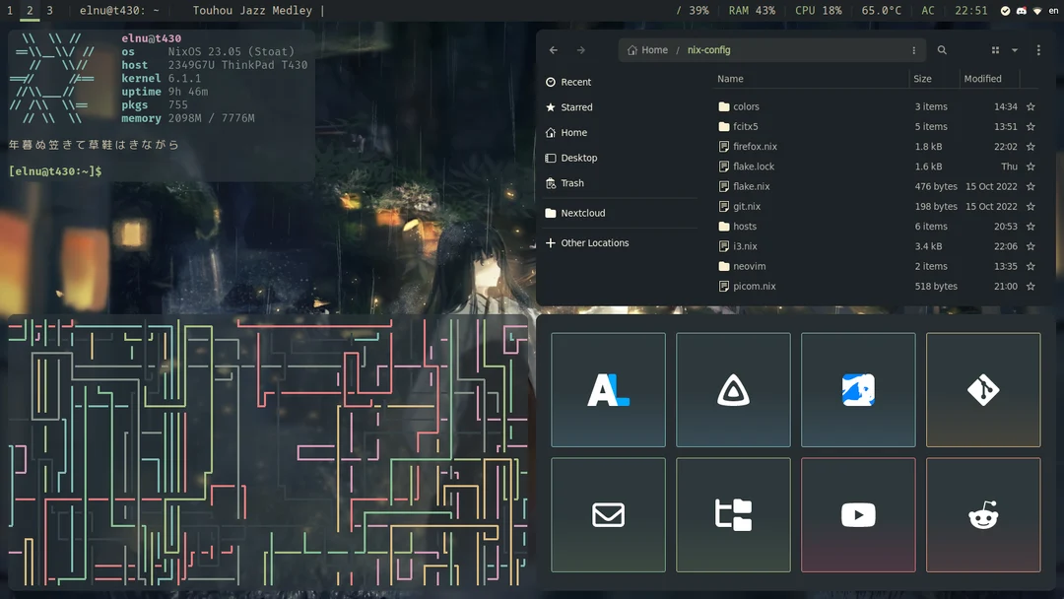The image size is (1064, 599).
Task: Click the search icon in the Files toolbar
Action: (942, 49)
